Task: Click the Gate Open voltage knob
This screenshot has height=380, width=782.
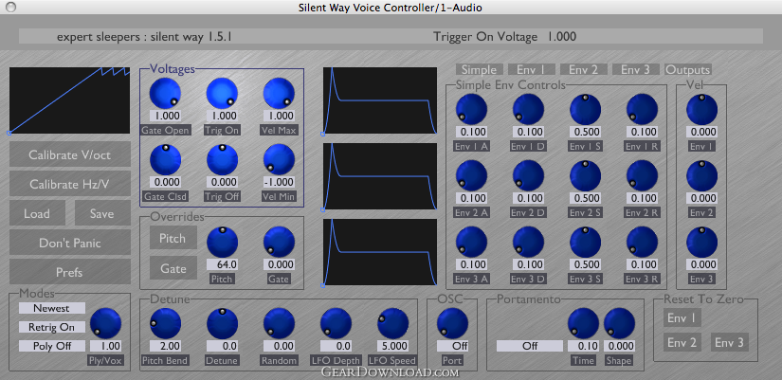Action: tap(165, 94)
